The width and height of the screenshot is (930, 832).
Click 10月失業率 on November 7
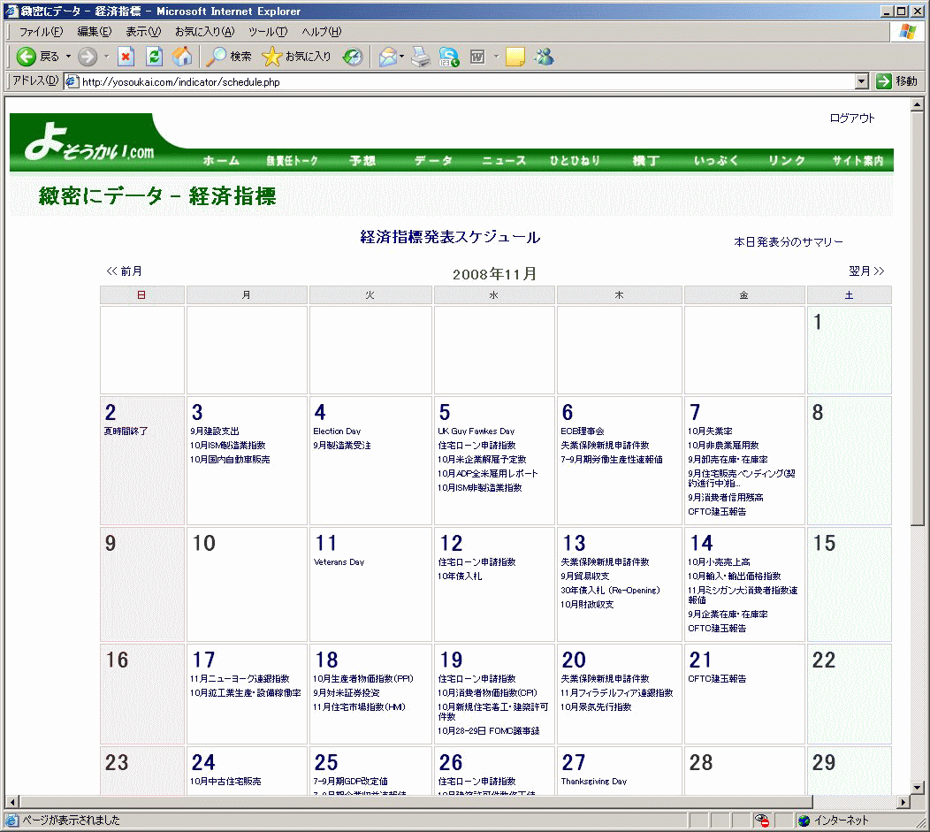710,431
